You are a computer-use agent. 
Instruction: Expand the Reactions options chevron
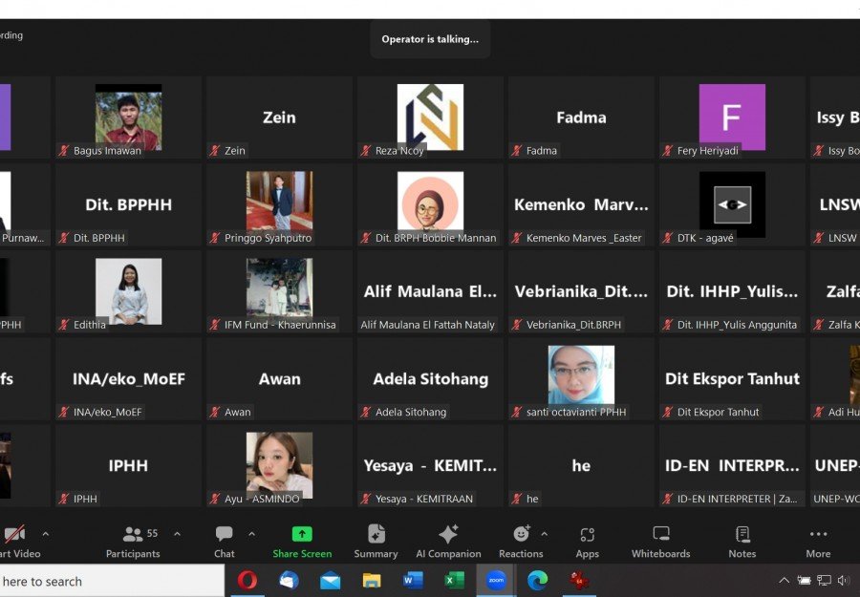(545, 534)
